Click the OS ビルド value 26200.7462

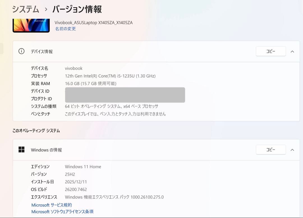click(76, 189)
